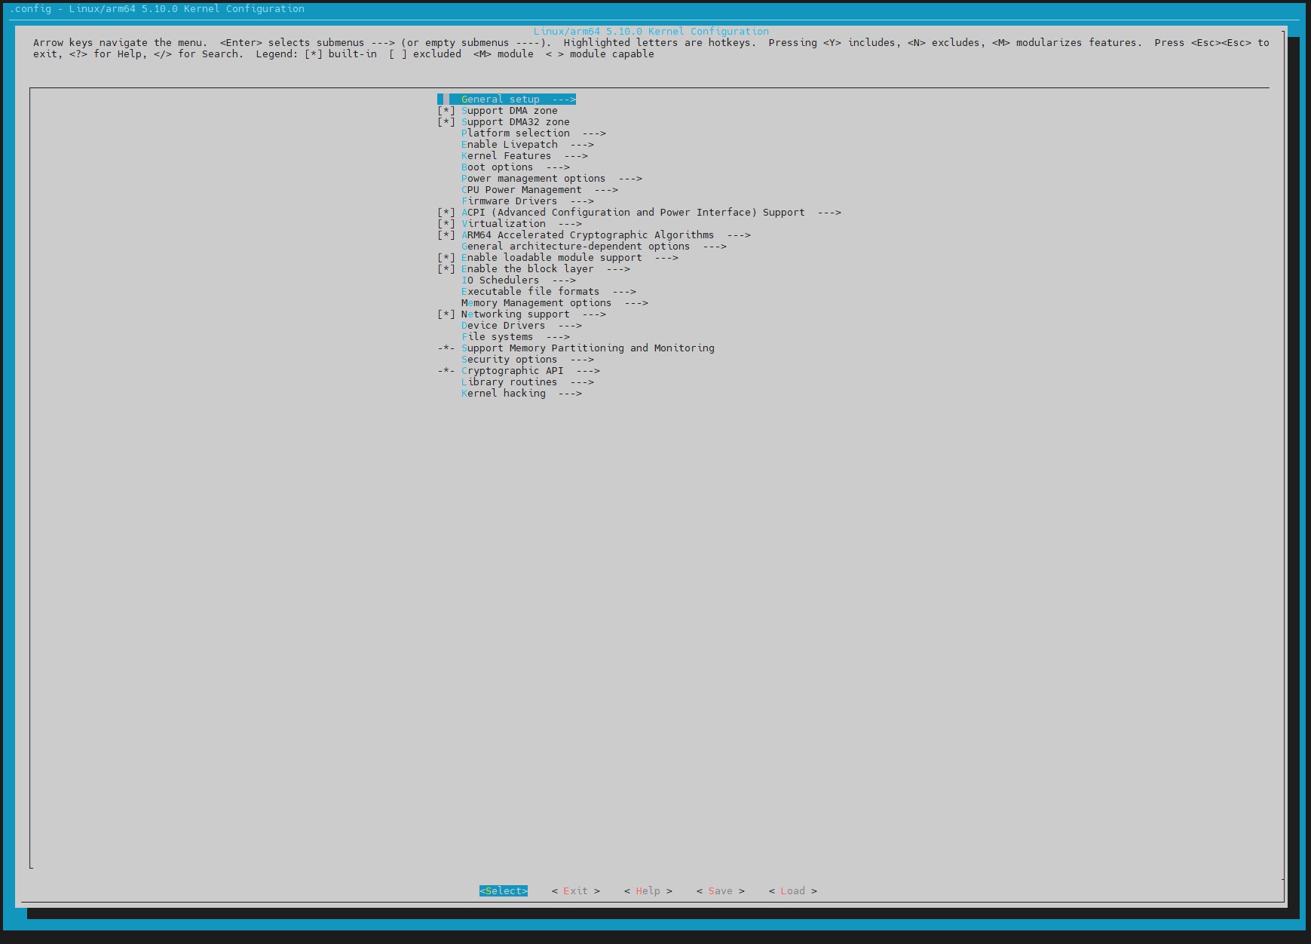The height and width of the screenshot is (944, 1311).
Task: Select the Executable file formats entry
Action: click(x=549, y=292)
